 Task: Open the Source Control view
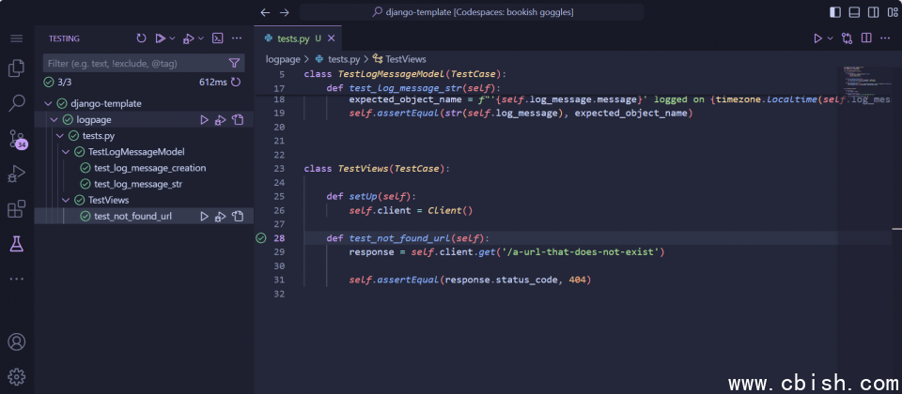pos(16,139)
